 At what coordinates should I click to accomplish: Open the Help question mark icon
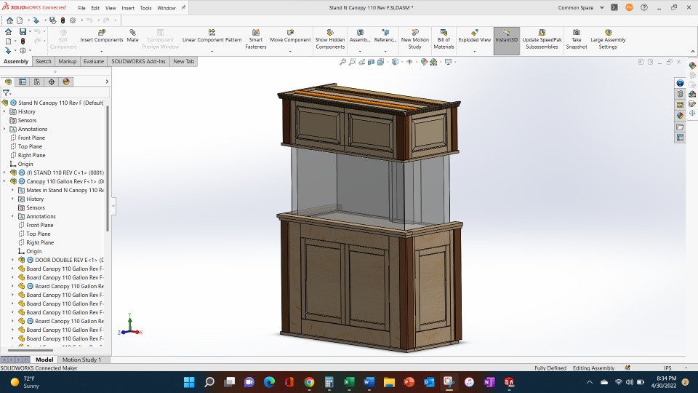tap(644, 7)
